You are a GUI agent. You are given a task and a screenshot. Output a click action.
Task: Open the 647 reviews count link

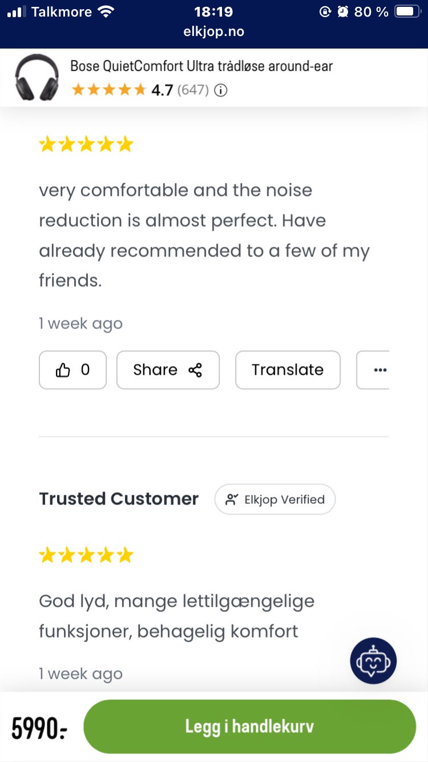point(193,90)
